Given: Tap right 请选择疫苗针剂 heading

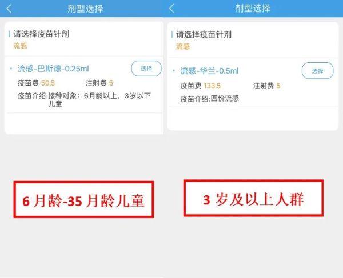Looking at the screenshot, I should pos(204,34).
